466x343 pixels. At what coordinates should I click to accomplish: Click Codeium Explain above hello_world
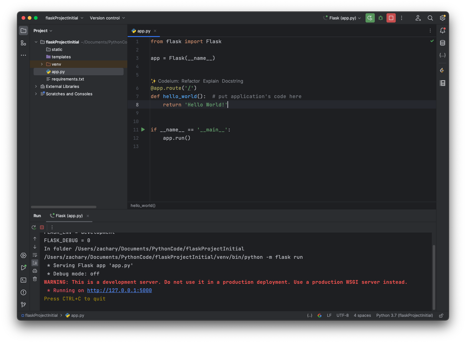[211, 81]
